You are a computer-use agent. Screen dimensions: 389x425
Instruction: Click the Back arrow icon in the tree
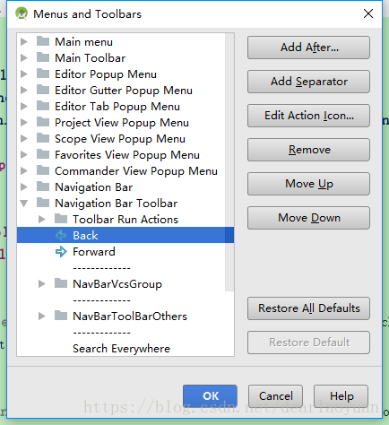(61, 236)
